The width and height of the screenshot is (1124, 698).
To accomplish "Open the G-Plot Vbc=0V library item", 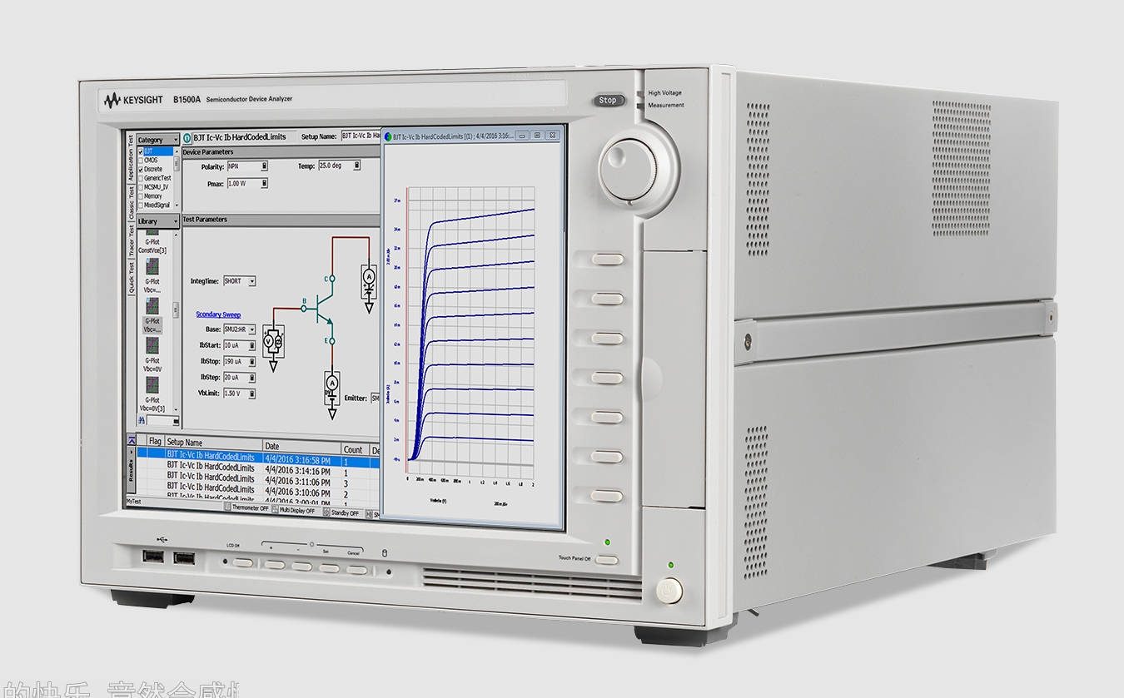I will coord(152,346).
